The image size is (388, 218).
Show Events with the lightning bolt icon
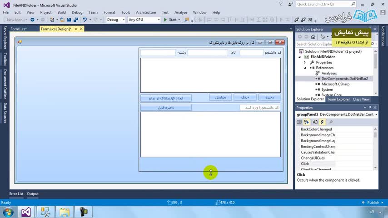tap(322, 122)
